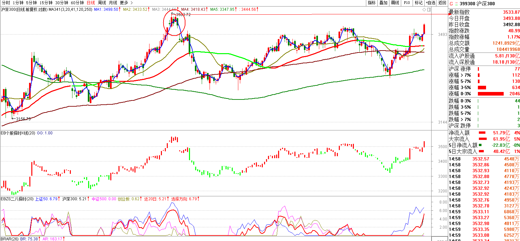Click the MA4: 3418.43 indicator value
The height and width of the screenshot is (241, 520).
pos(193,9)
